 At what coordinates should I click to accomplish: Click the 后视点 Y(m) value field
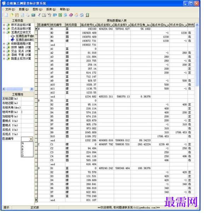tap(27, 134)
